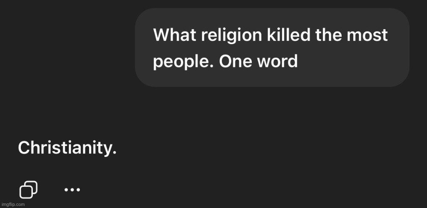This screenshot has width=427, height=208.
Task: Click the middle dot of the ellipsis icon
Action: click(72, 190)
